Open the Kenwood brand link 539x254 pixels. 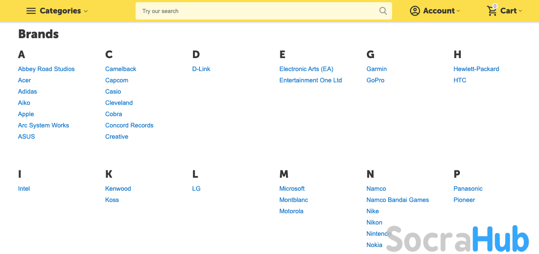click(118, 189)
